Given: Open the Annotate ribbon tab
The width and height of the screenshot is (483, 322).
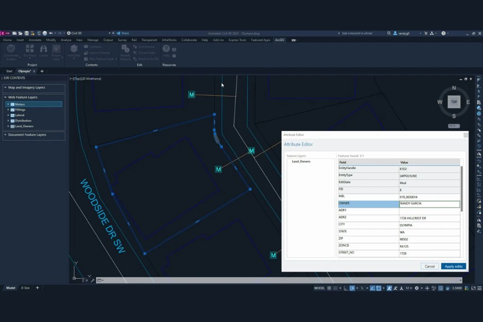Looking at the screenshot, I should [35, 40].
